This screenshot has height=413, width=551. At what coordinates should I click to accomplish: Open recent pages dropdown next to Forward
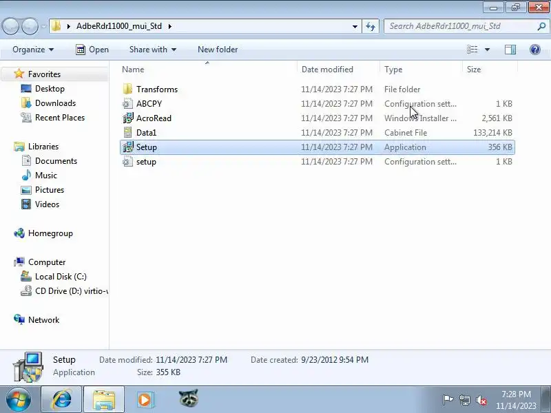point(43,26)
